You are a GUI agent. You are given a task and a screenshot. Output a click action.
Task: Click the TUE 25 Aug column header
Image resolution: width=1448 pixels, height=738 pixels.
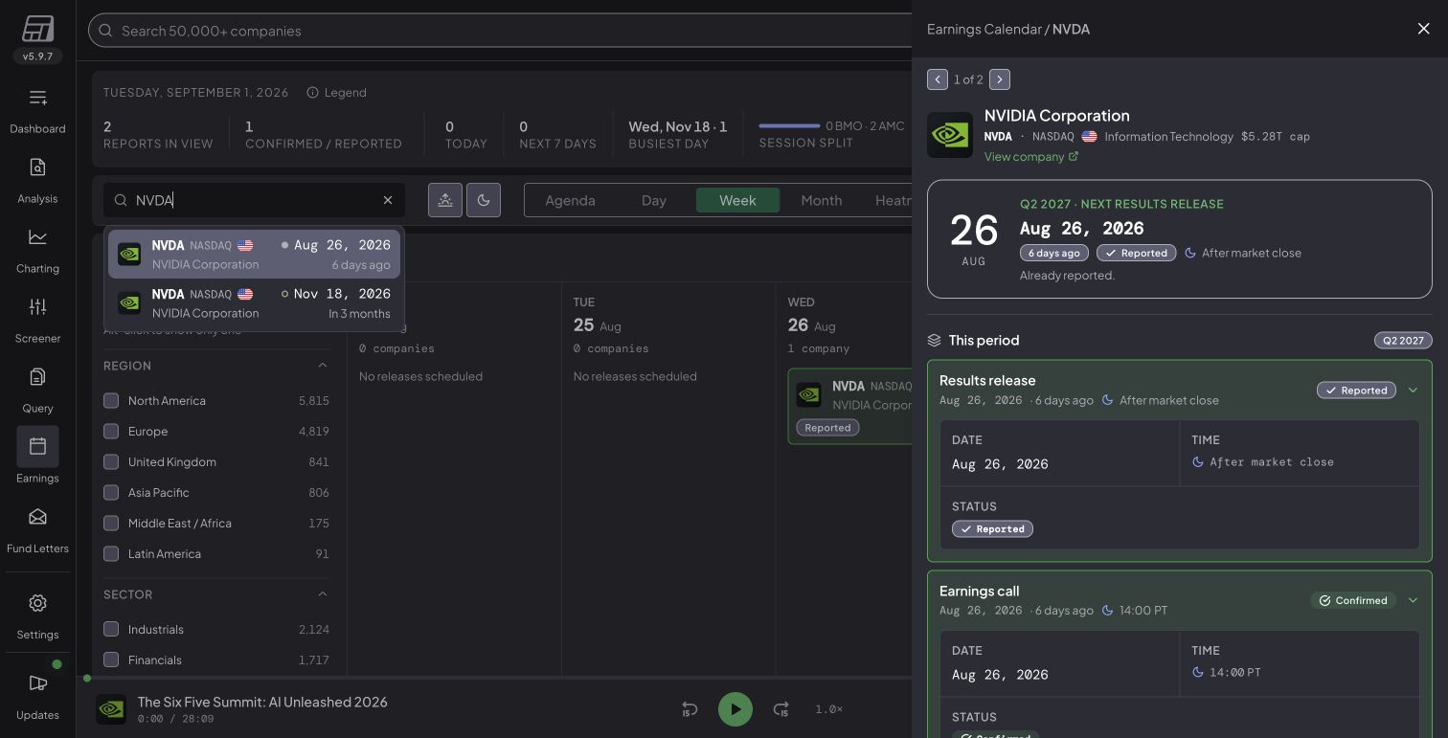[668, 325]
